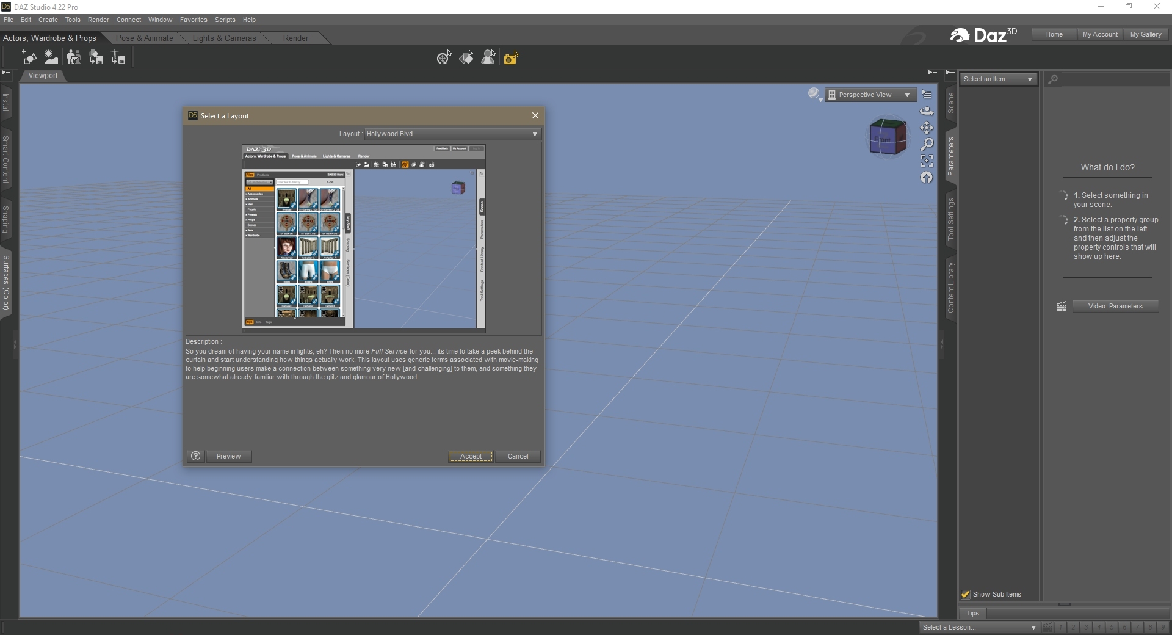Click the viewport Pan camera icon
The width and height of the screenshot is (1172, 635).
coord(927,128)
